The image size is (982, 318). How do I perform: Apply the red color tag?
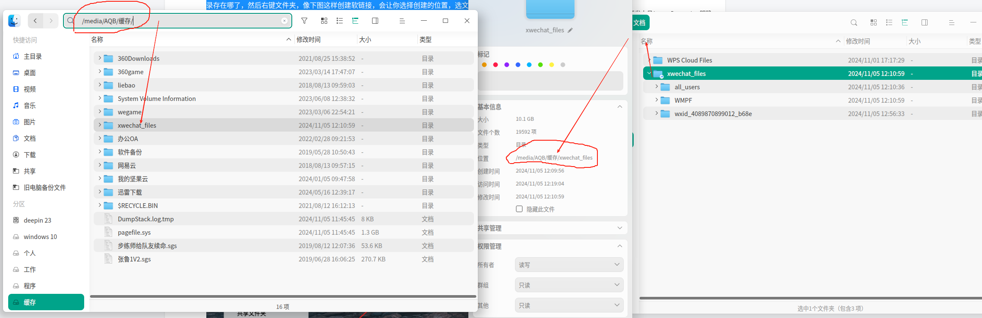pos(496,65)
